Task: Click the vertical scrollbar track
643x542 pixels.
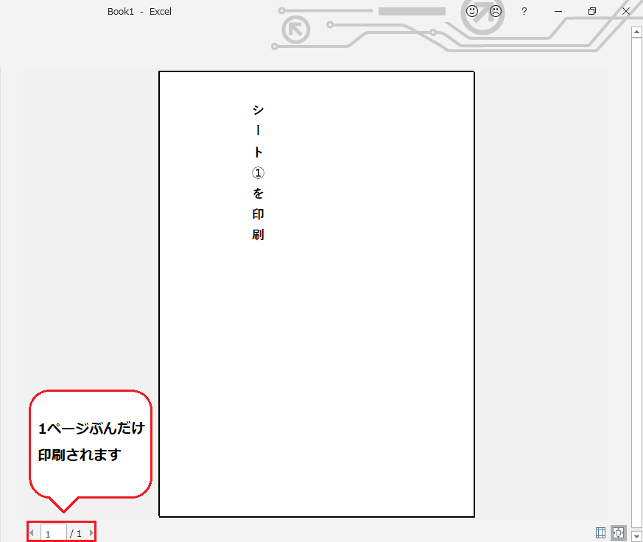Action: tap(636, 283)
